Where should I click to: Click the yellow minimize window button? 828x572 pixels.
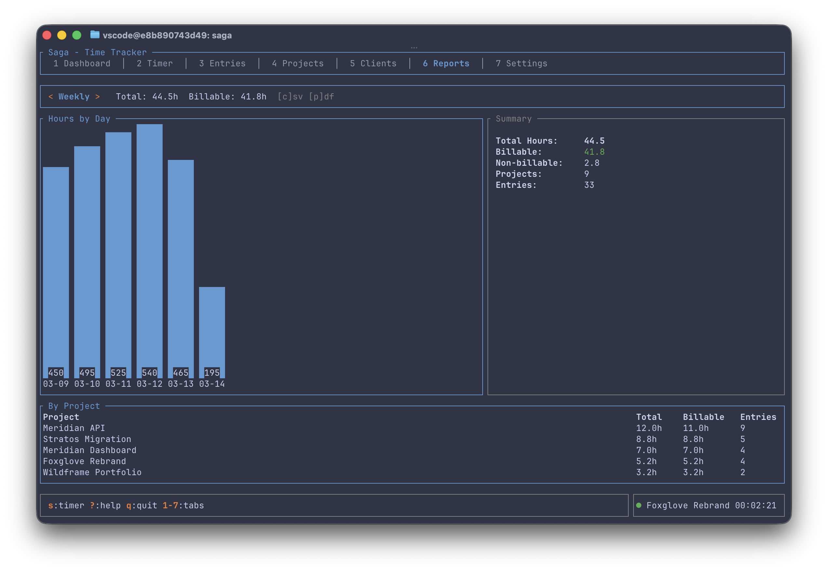tap(62, 35)
